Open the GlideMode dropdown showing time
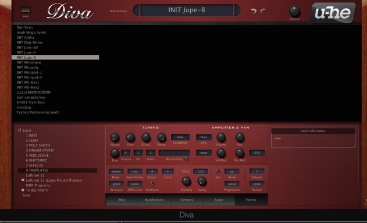Image resolution: width=367 pixels, height=223 pixels. [x=180, y=137]
